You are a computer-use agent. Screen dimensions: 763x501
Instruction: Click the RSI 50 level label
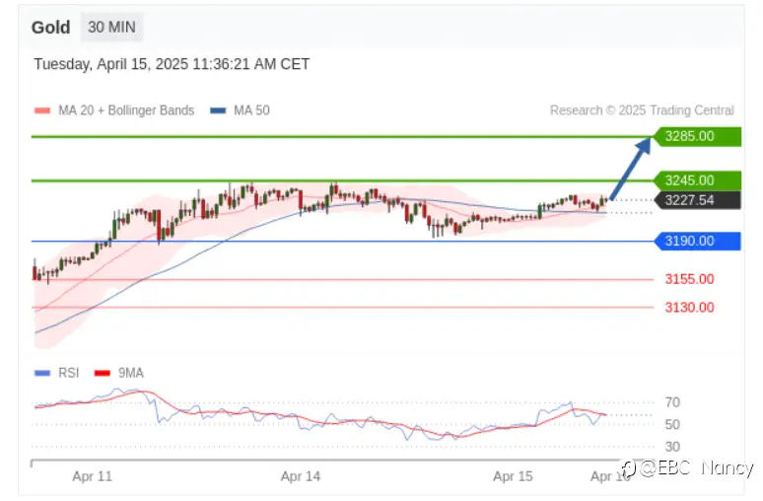coord(672,424)
